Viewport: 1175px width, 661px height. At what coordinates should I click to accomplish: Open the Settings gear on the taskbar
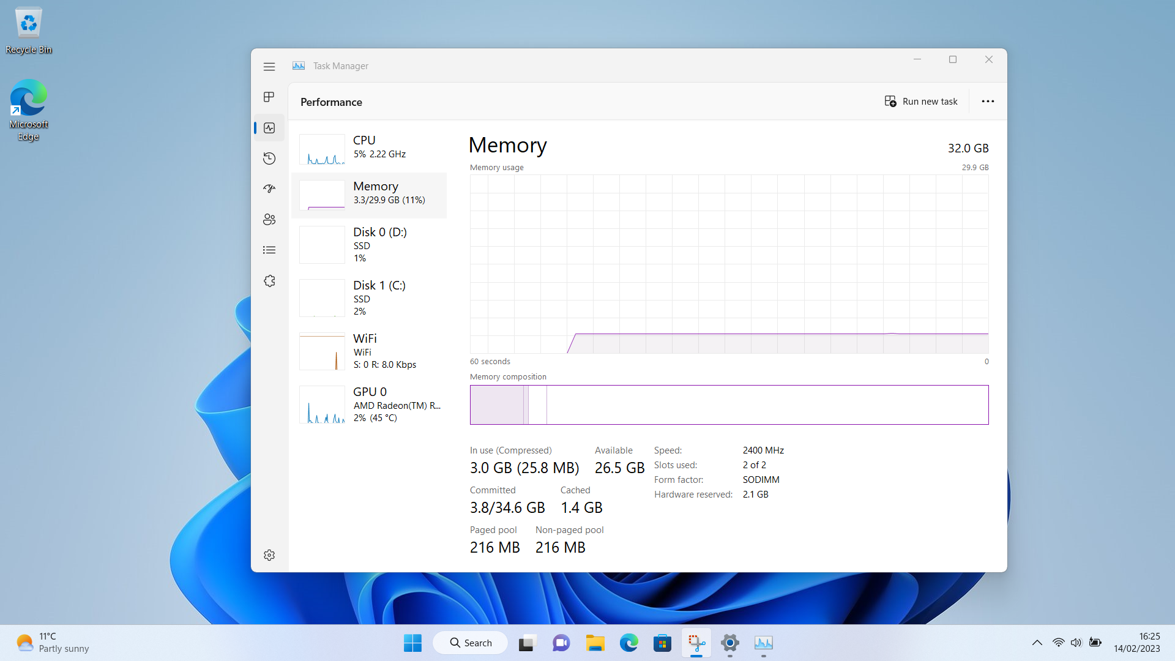coord(730,643)
